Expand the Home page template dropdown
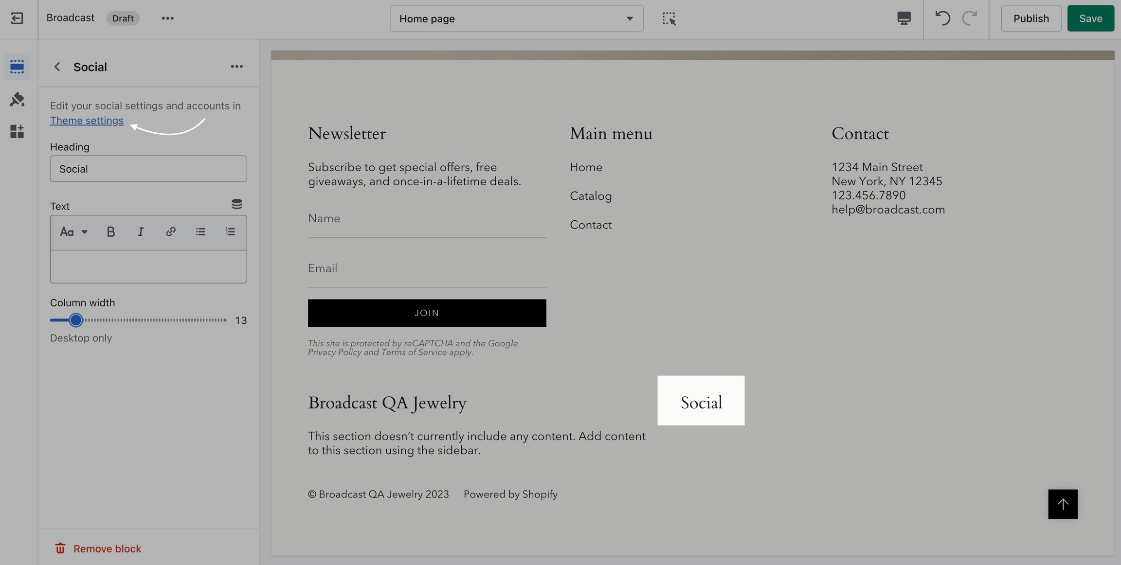The width and height of the screenshot is (1121, 565). tap(516, 18)
